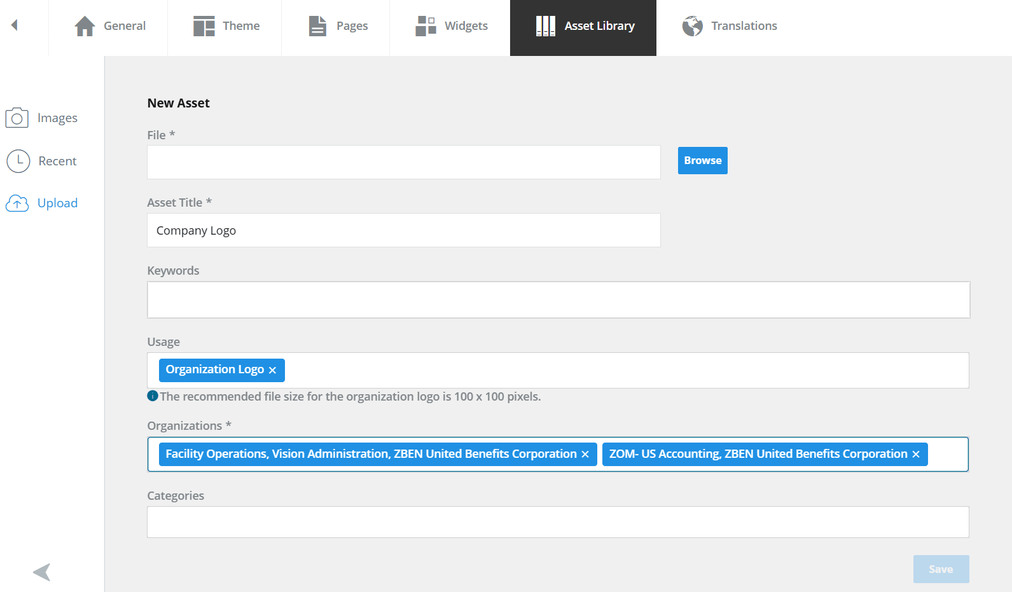Click the Recent clock icon

click(x=18, y=162)
